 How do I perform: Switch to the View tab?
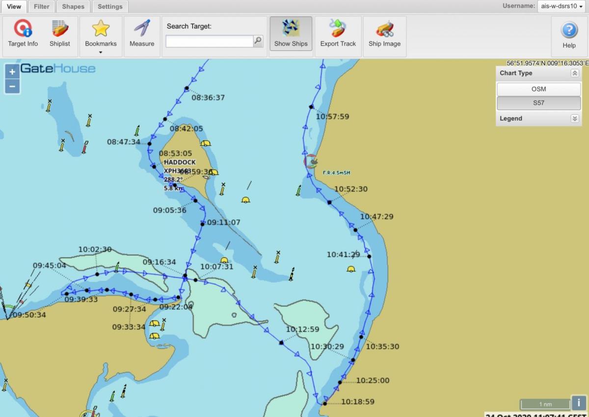14,6
